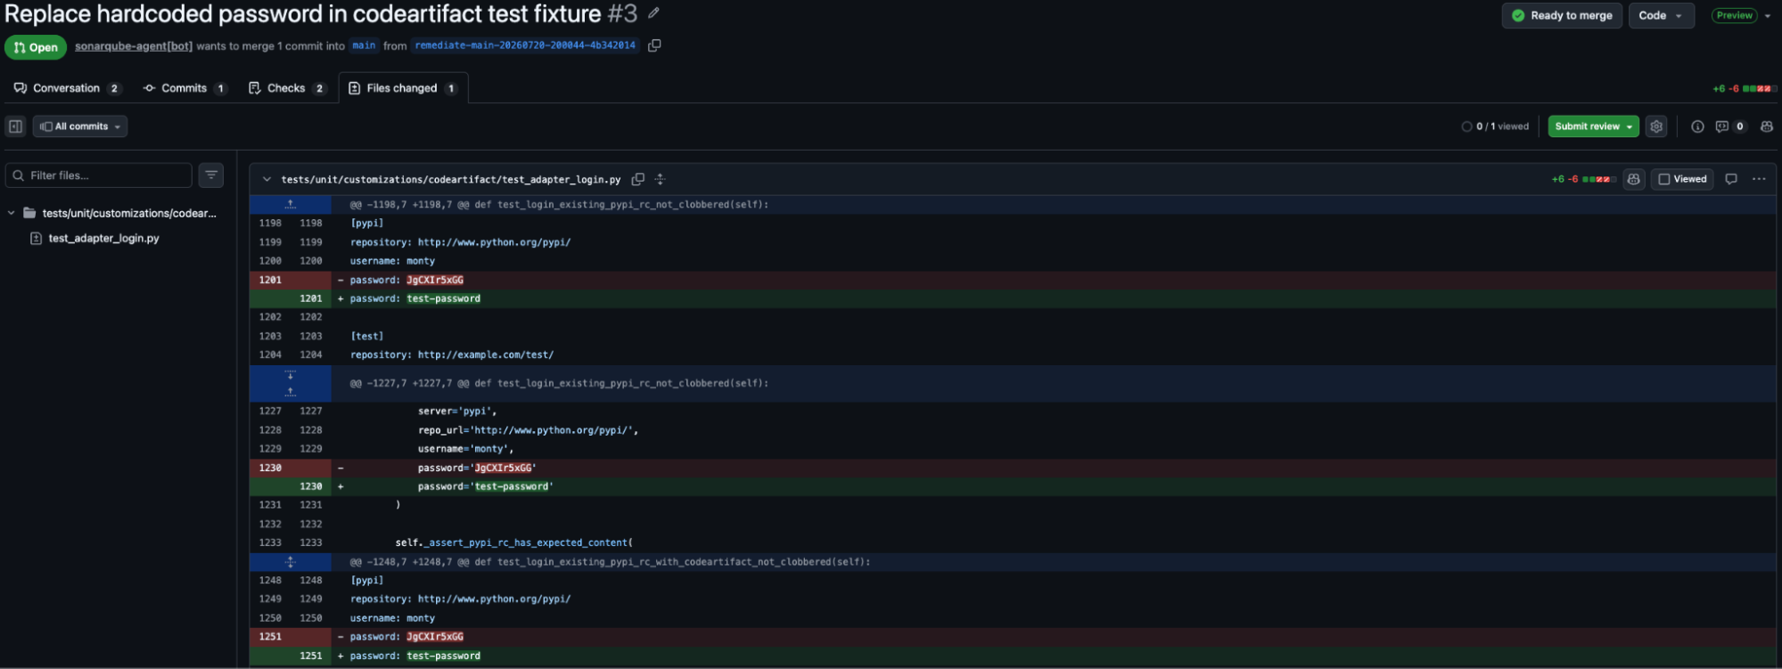Image resolution: width=1782 pixels, height=669 pixels.
Task: Click the "username='monty'," code line
Action: click(465, 449)
